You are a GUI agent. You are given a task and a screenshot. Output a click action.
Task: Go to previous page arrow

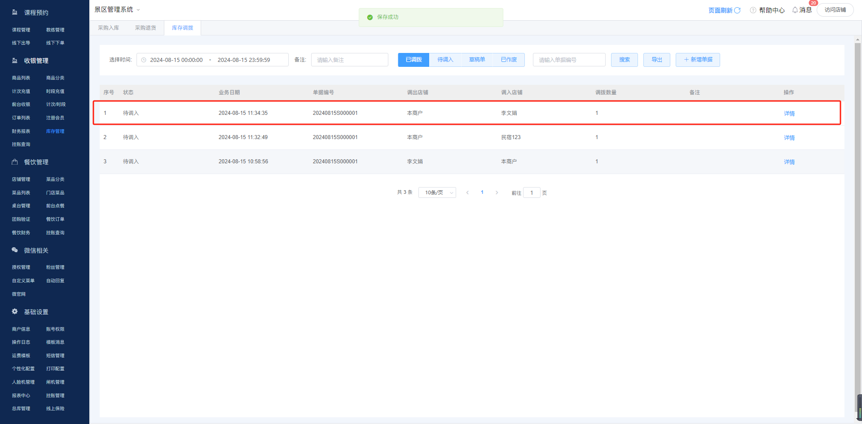(467, 192)
